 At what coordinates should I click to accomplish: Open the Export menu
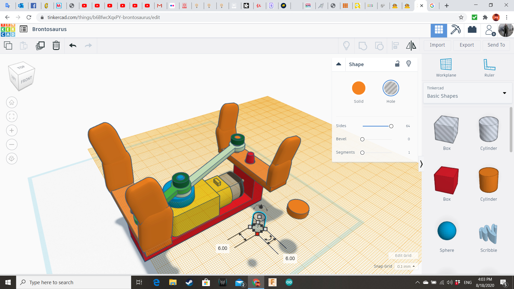pos(467,45)
